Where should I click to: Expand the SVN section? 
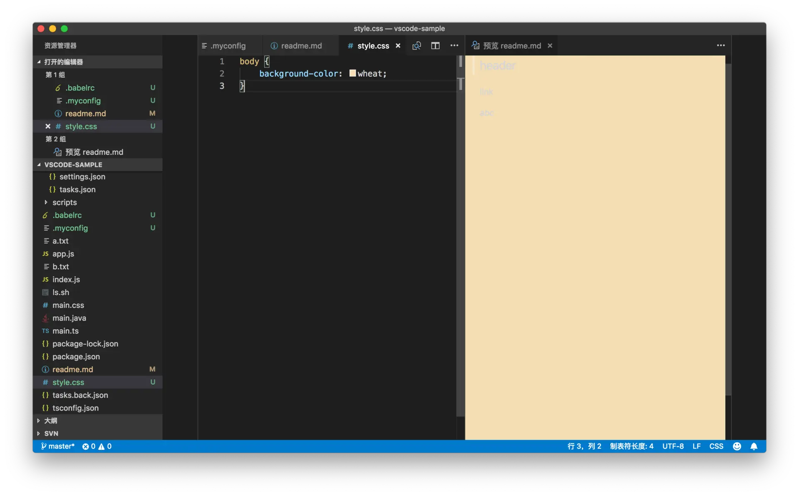[x=51, y=433]
